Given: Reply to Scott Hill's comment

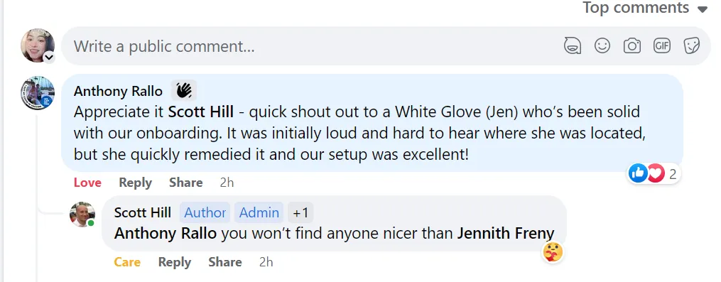Looking at the screenshot, I should (175, 262).
